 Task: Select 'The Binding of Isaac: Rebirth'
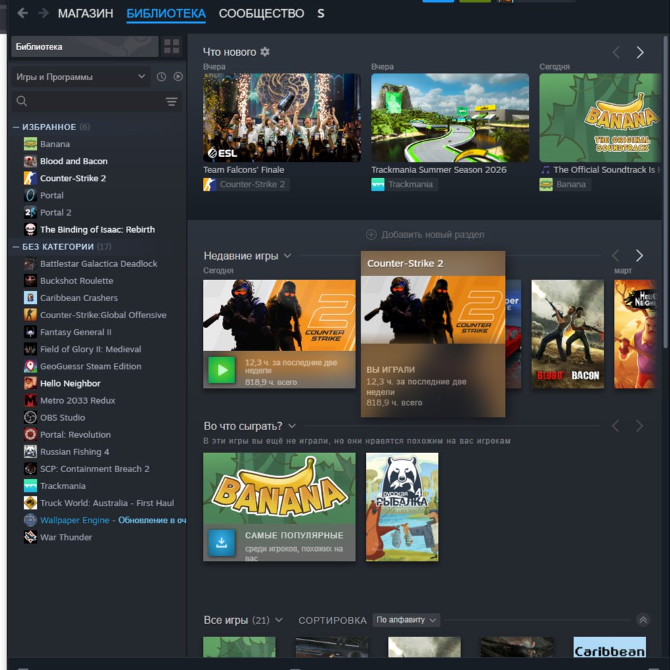97,229
